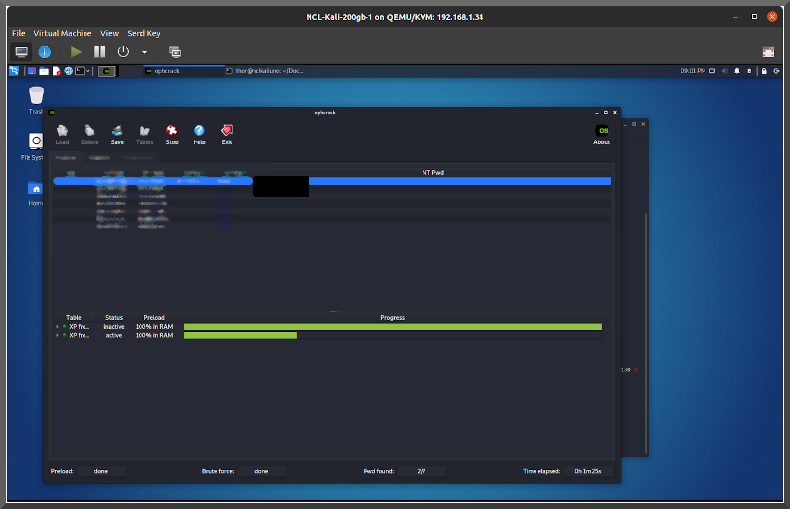Expand the first XP free table row
This screenshot has width=790, height=509.
[57, 326]
